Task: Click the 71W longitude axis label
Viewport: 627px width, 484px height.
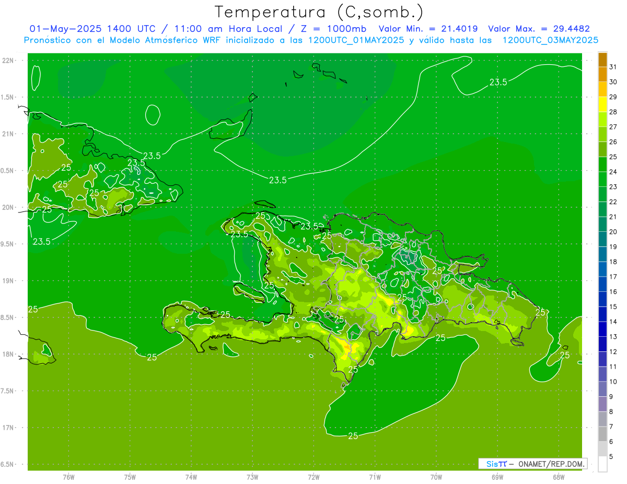Action: click(375, 477)
